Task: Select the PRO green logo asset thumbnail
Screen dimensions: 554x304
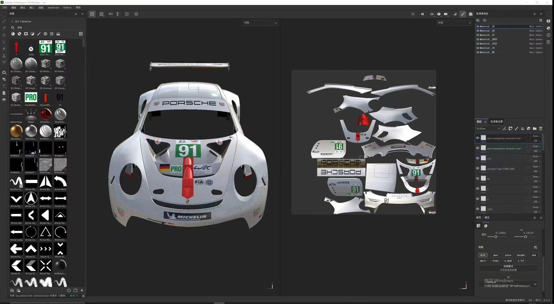Action: (x=31, y=97)
